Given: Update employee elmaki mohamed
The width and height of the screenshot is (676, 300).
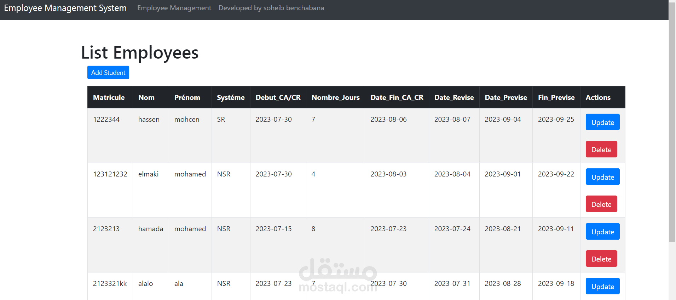Looking at the screenshot, I should click(602, 177).
